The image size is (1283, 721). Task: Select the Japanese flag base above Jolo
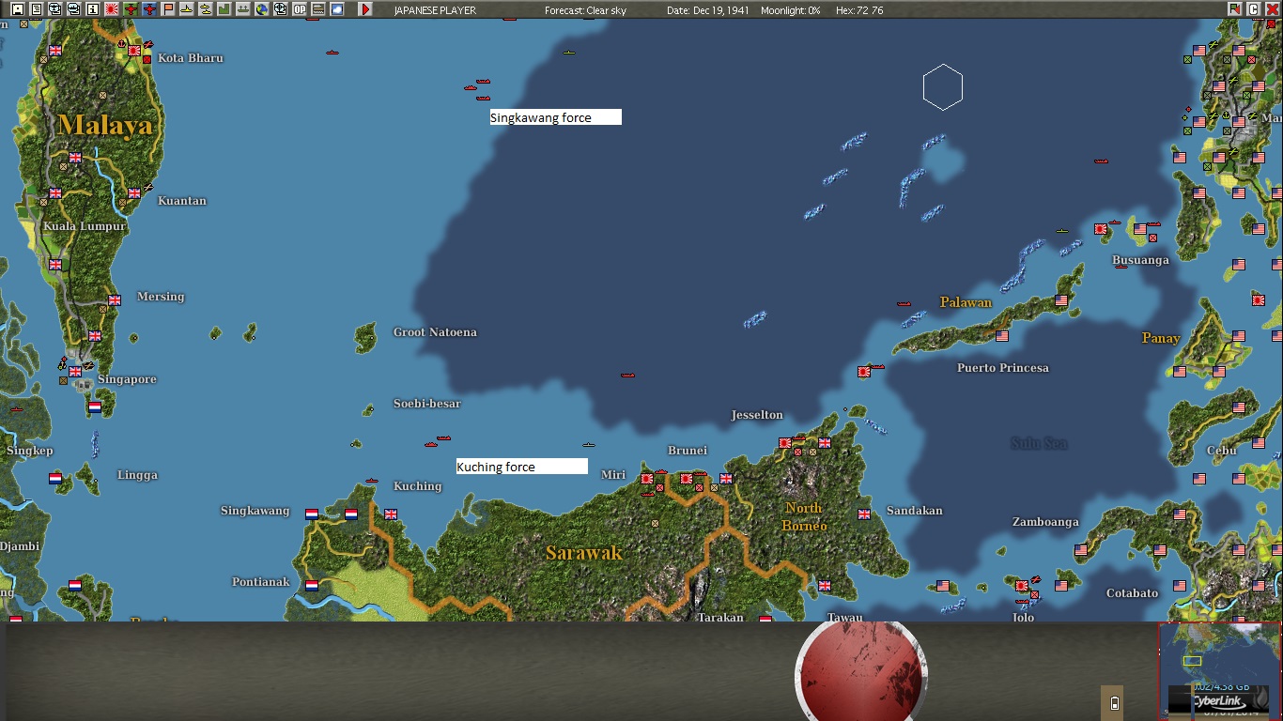point(1022,586)
